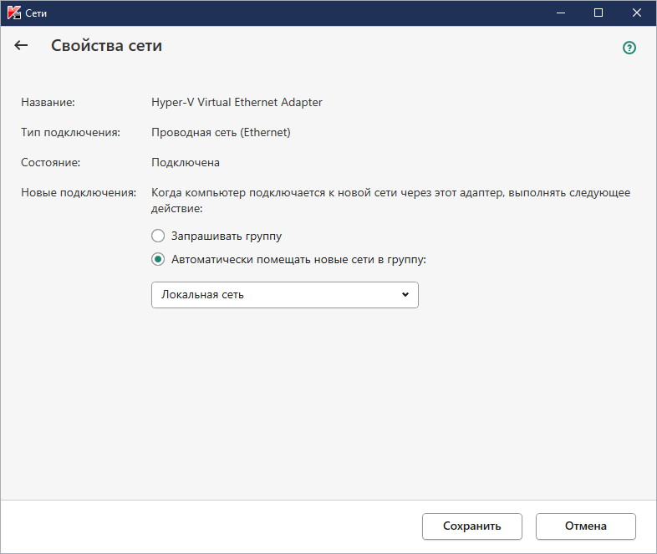Viewport: 657px width, 554px height.
Task: Choose 'Автоматически помещать новые сети в группу' option
Action: coord(158,259)
